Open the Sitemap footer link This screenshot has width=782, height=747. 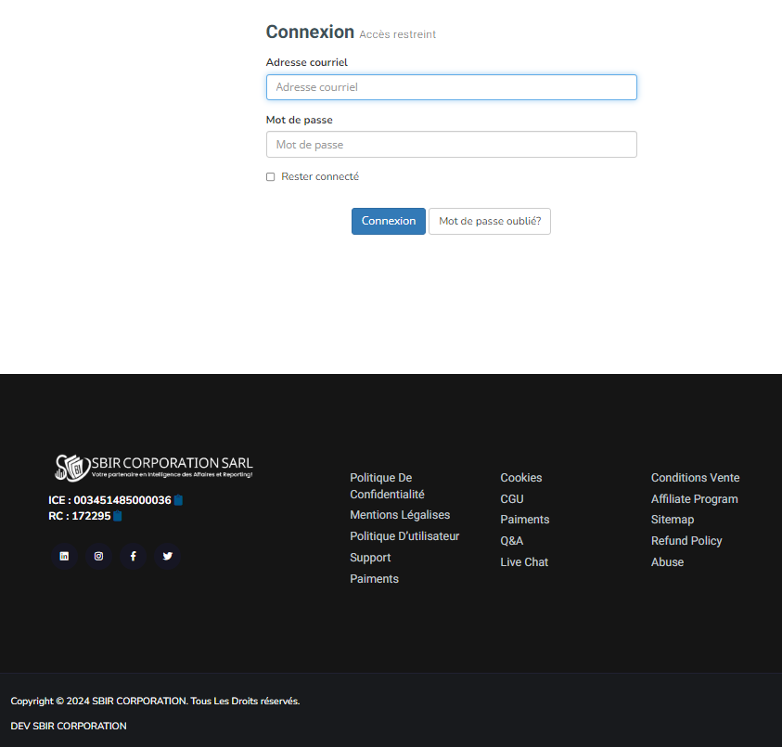coord(673,520)
